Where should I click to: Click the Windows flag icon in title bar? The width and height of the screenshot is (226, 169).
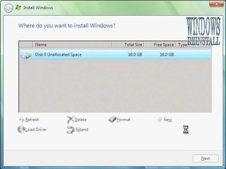coord(18,7)
